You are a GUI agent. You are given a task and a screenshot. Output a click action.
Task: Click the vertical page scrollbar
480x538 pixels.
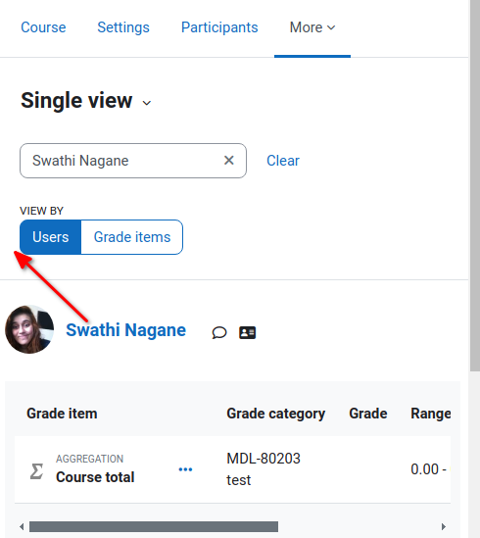(475, 185)
